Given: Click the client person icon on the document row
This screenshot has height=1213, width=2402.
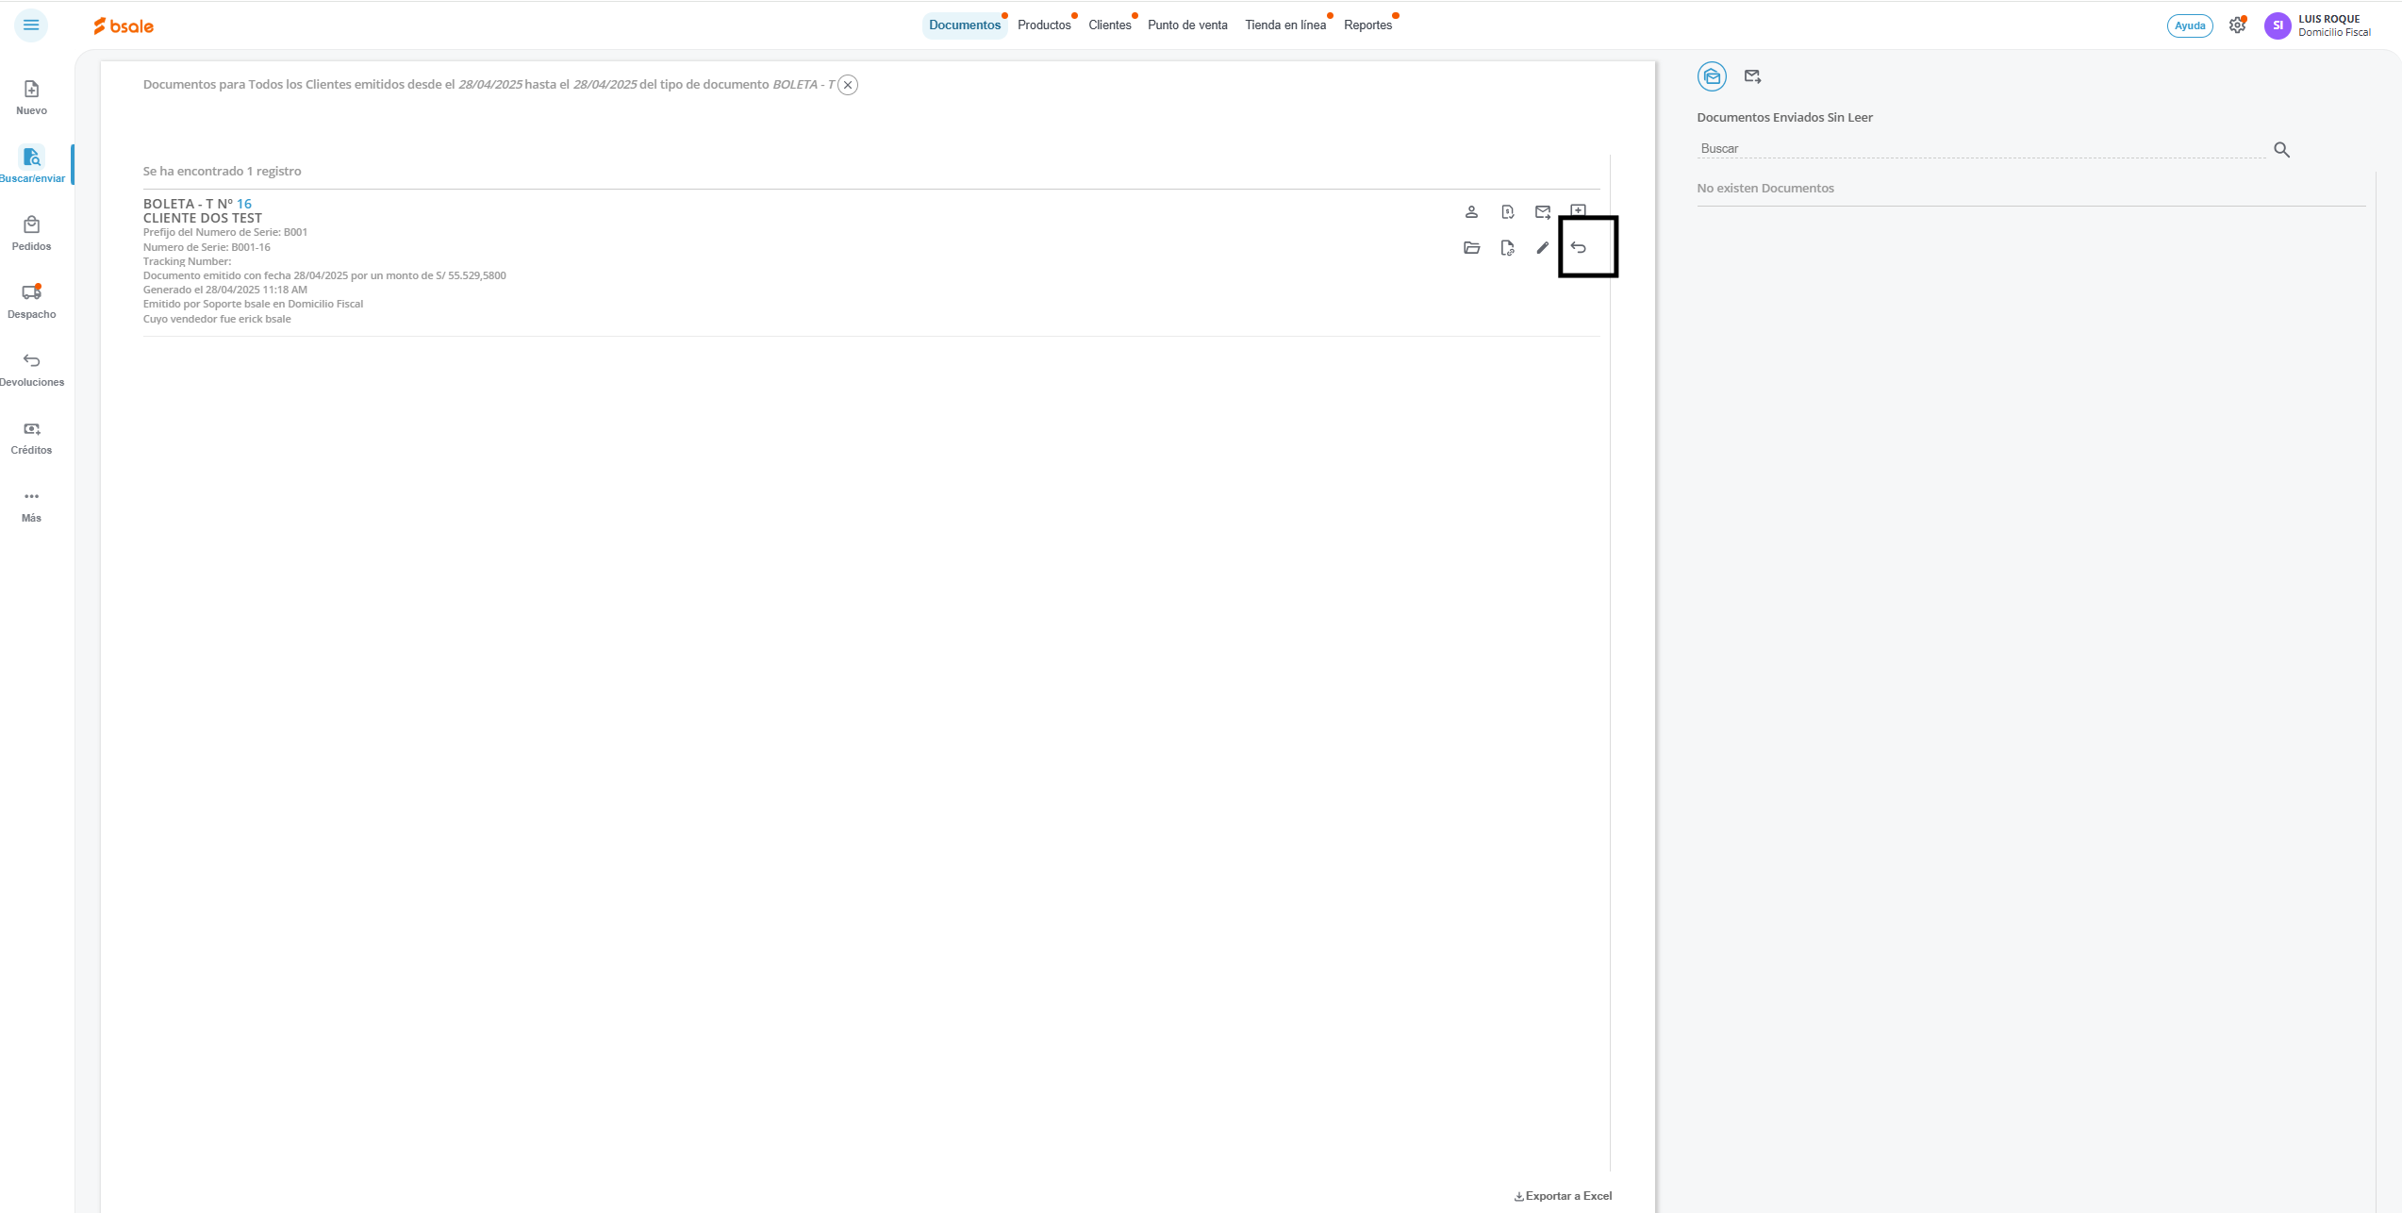Looking at the screenshot, I should tap(1471, 212).
